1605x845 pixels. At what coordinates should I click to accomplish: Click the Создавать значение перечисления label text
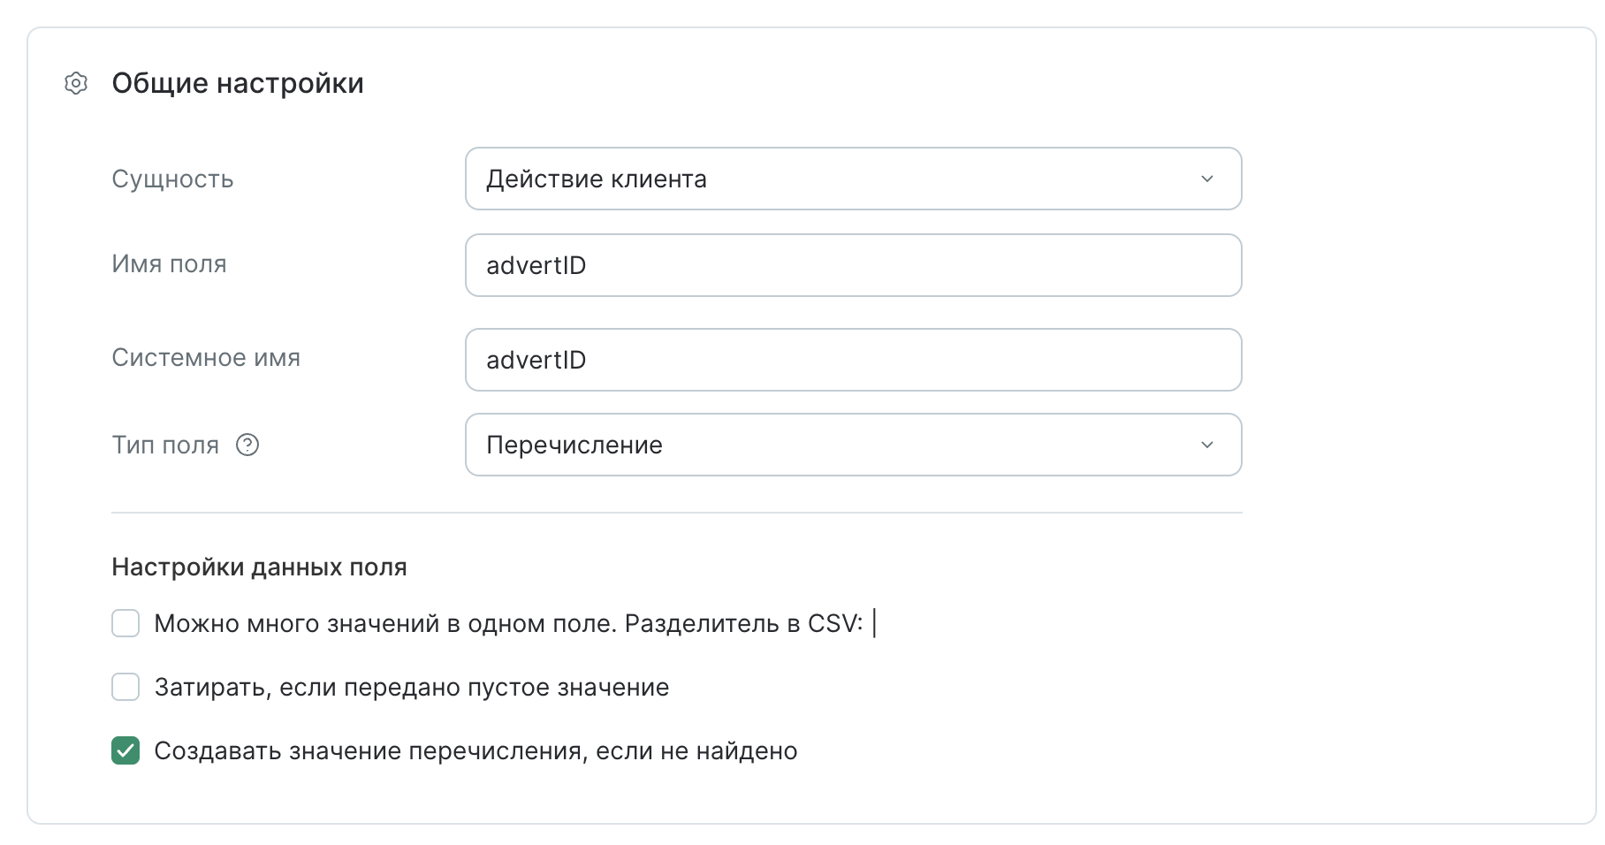(x=475, y=750)
